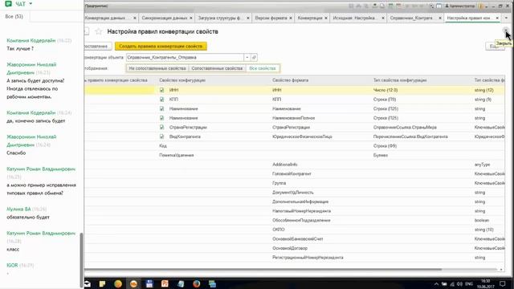Switch to Версии формата tab
The width and height of the screenshot is (514, 289).
tap(271, 18)
